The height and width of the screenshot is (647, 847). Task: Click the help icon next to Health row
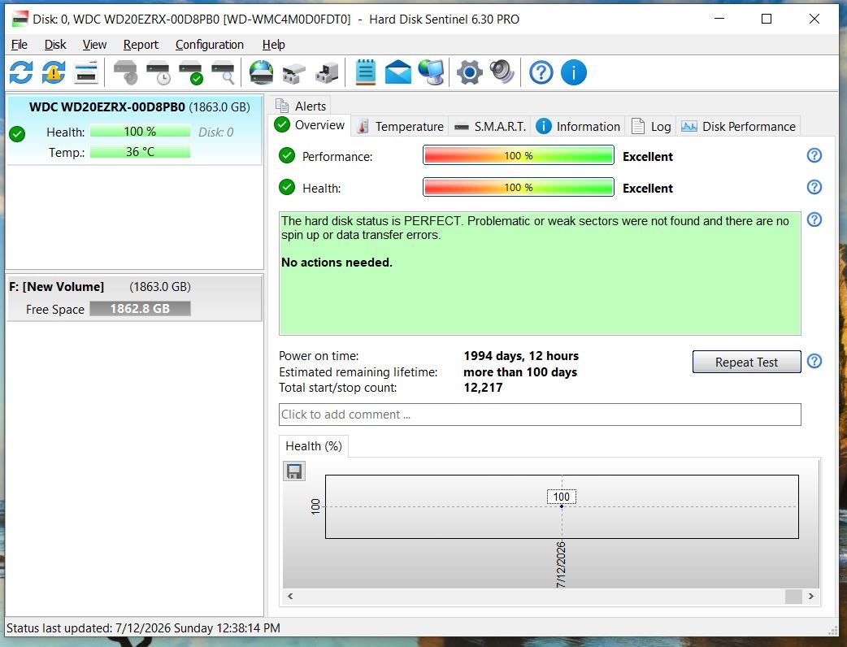[x=814, y=187]
